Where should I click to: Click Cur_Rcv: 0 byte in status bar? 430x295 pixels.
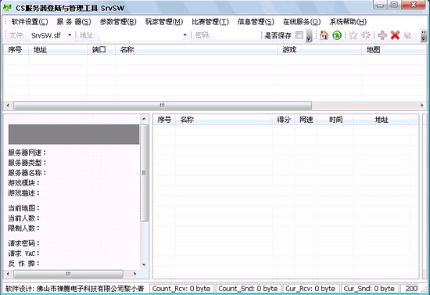pos(310,289)
